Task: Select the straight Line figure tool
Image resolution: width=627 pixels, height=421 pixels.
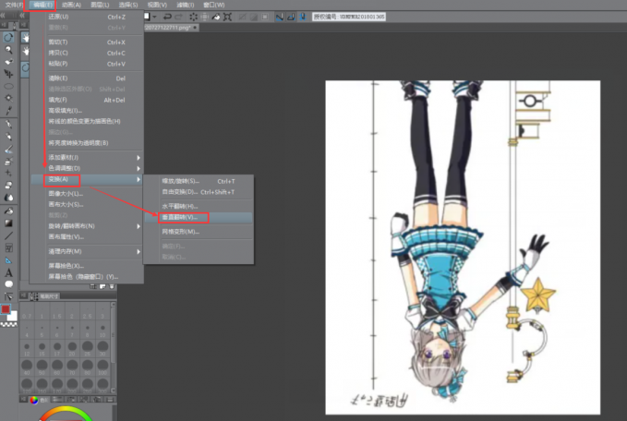Action: 8,235
